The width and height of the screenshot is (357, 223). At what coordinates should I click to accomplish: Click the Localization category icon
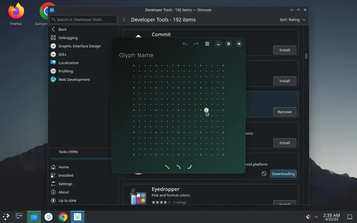[x=53, y=63]
